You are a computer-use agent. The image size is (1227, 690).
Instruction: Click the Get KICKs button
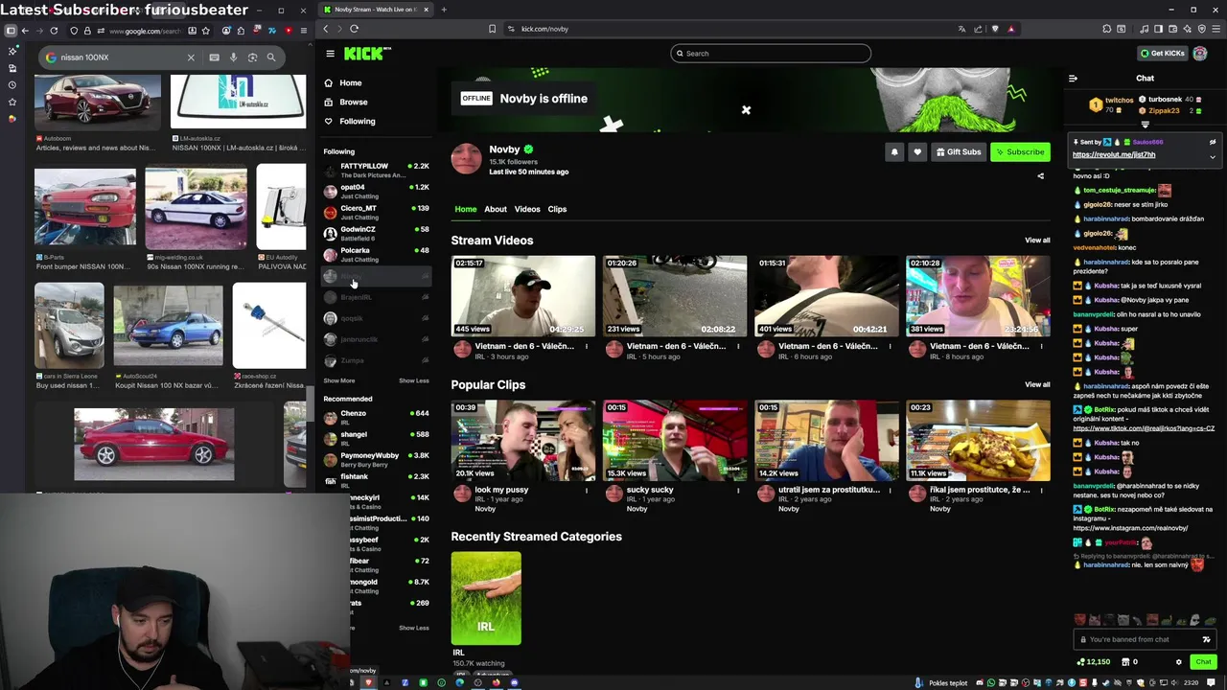tap(1161, 54)
